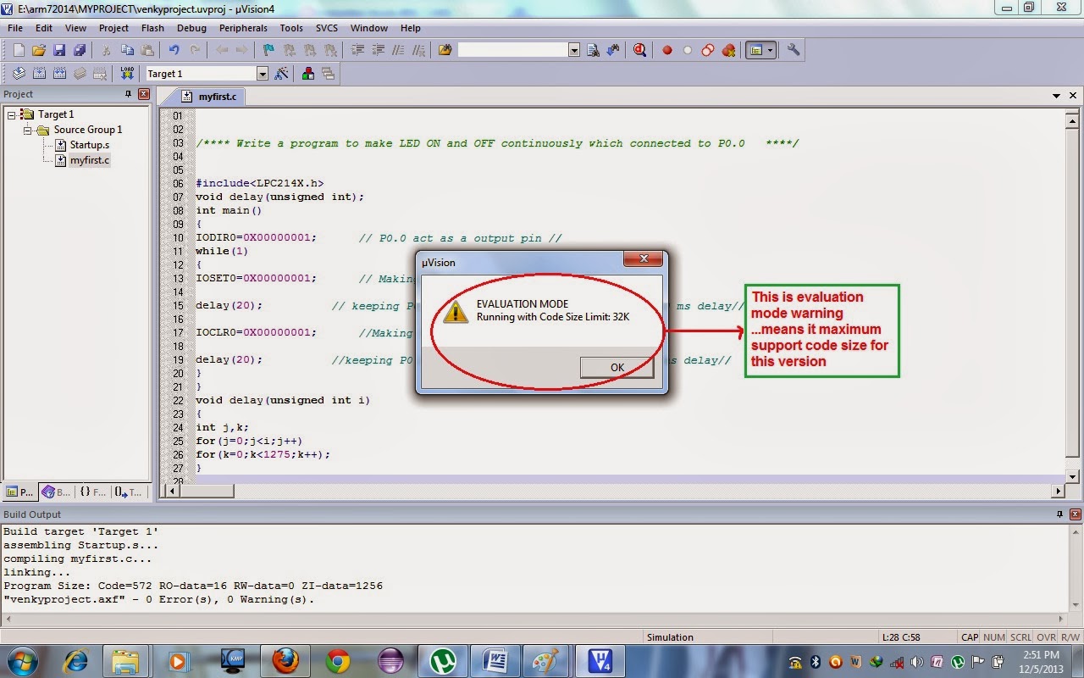Image resolution: width=1084 pixels, height=678 pixels.
Task: Build the target files icon
Action: (x=39, y=74)
